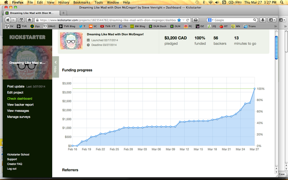Open the PG bookmark
288x180 pixels.
(x=188, y=26)
